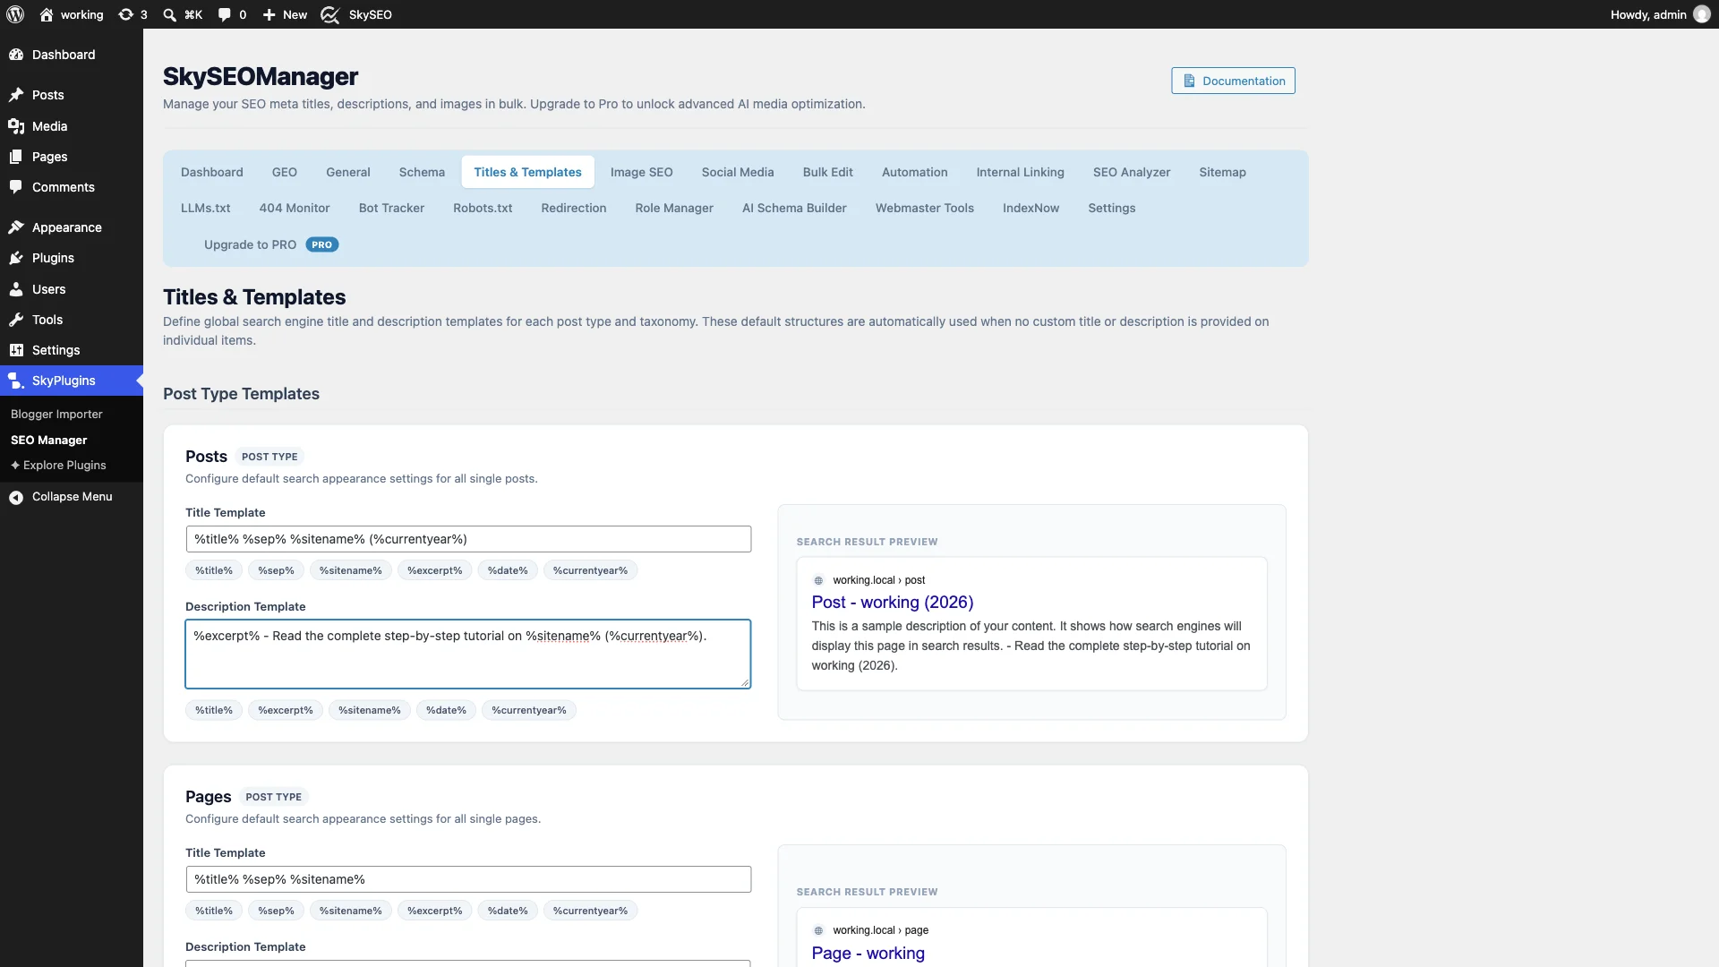Open the Media icon in sidebar

(x=16, y=126)
